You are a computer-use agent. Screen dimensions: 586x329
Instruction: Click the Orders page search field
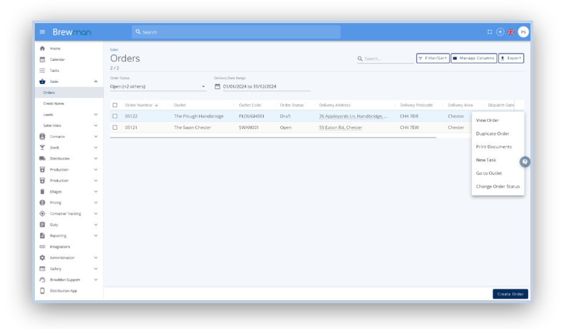(x=385, y=58)
